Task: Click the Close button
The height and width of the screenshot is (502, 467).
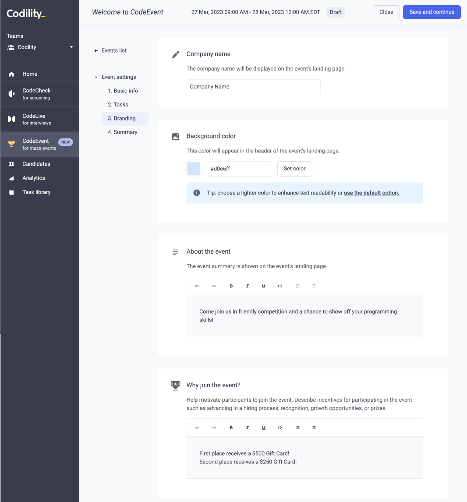Action: tap(386, 12)
